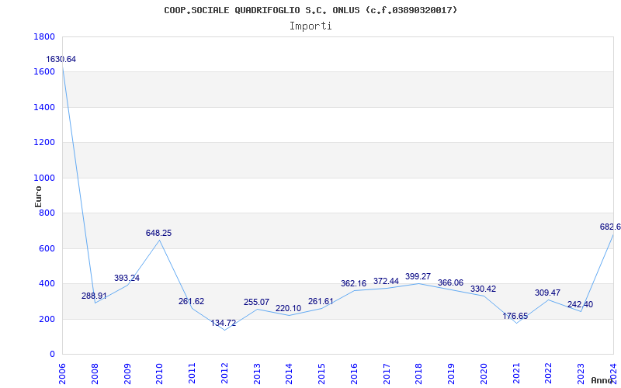The image size is (621, 388).
Task: Click the 2013 x-axis year label
Action: [257, 374]
